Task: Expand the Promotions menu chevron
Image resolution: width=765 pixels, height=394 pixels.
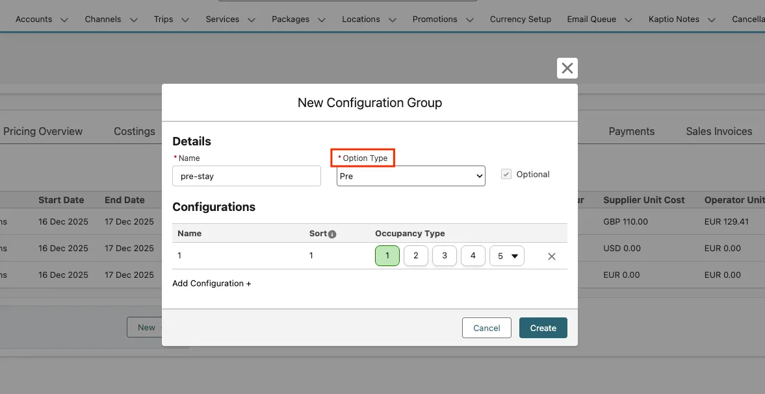Action: coord(469,20)
